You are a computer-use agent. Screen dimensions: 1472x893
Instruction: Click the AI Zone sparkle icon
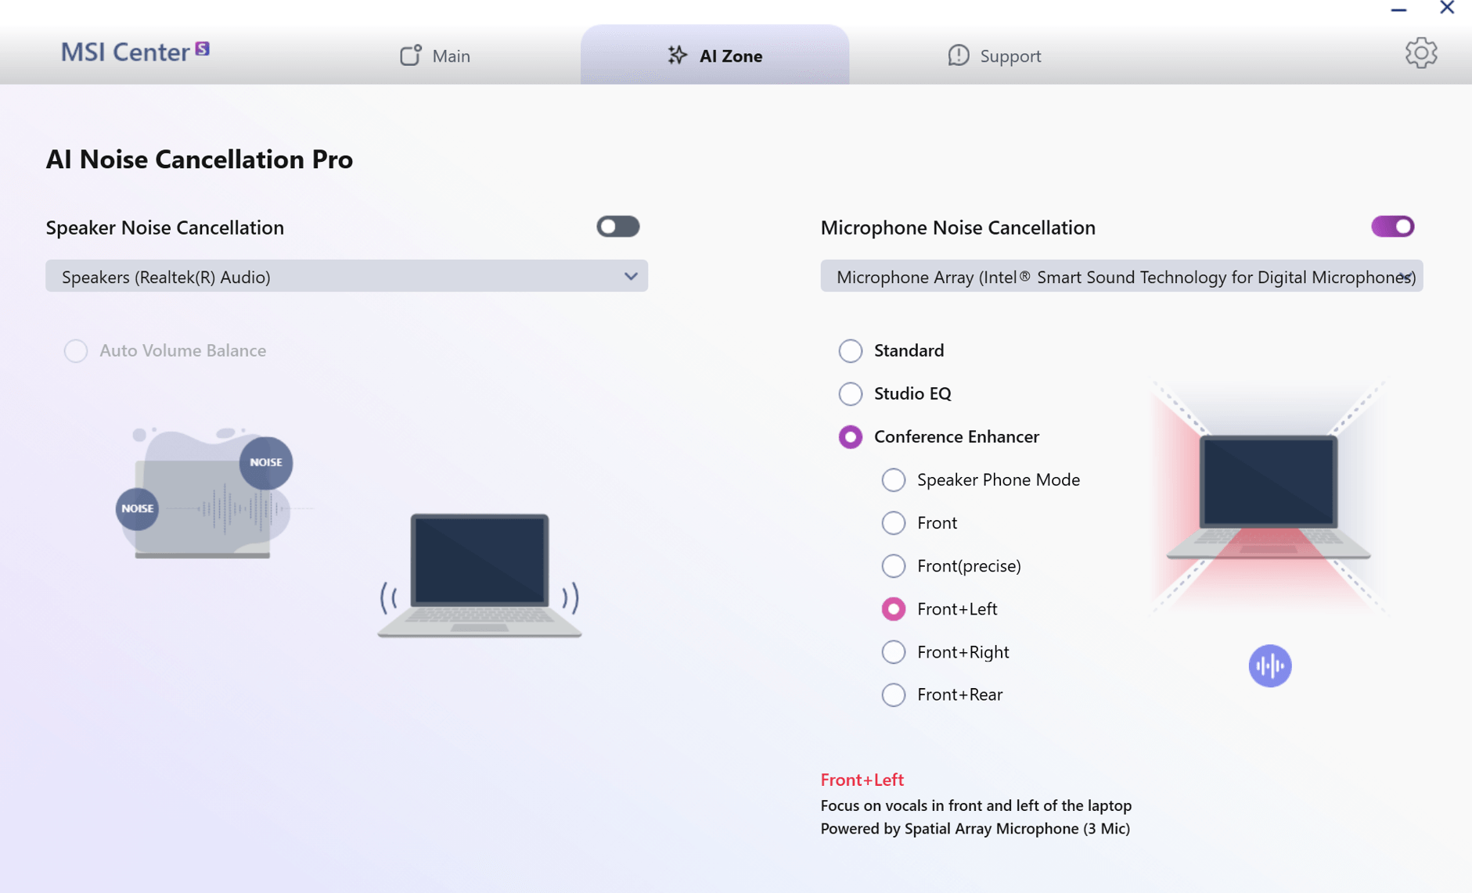(x=675, y=56)
